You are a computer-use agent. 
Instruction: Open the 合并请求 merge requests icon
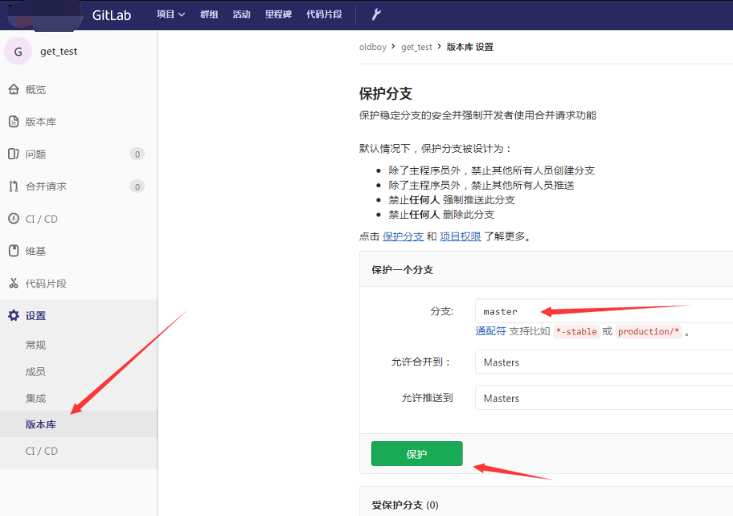(14, 186)
